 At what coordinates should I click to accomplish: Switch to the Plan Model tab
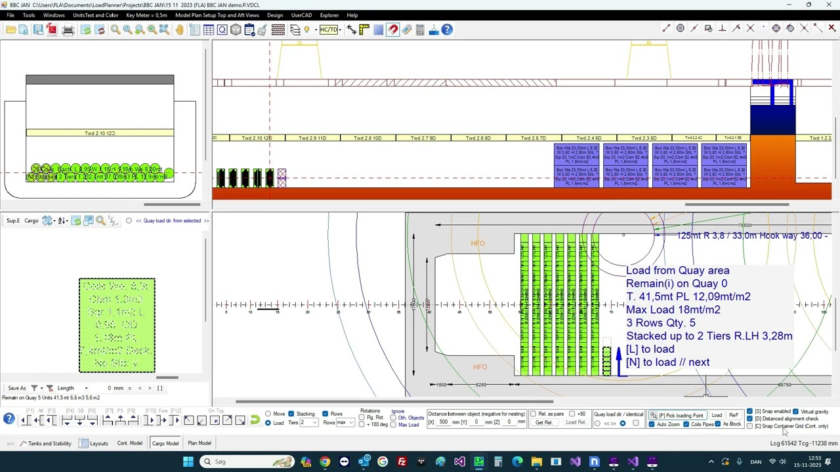[x=199, y=444]
